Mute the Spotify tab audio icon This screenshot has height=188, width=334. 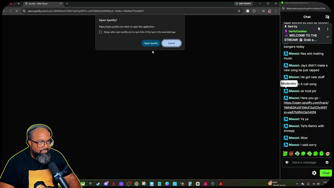[x=19, y=4]
